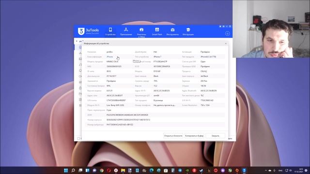Select the 'Low Temp WiFi (USI)' module value
The width and height of the screenshot is (310, 174).
pos(115,105)
